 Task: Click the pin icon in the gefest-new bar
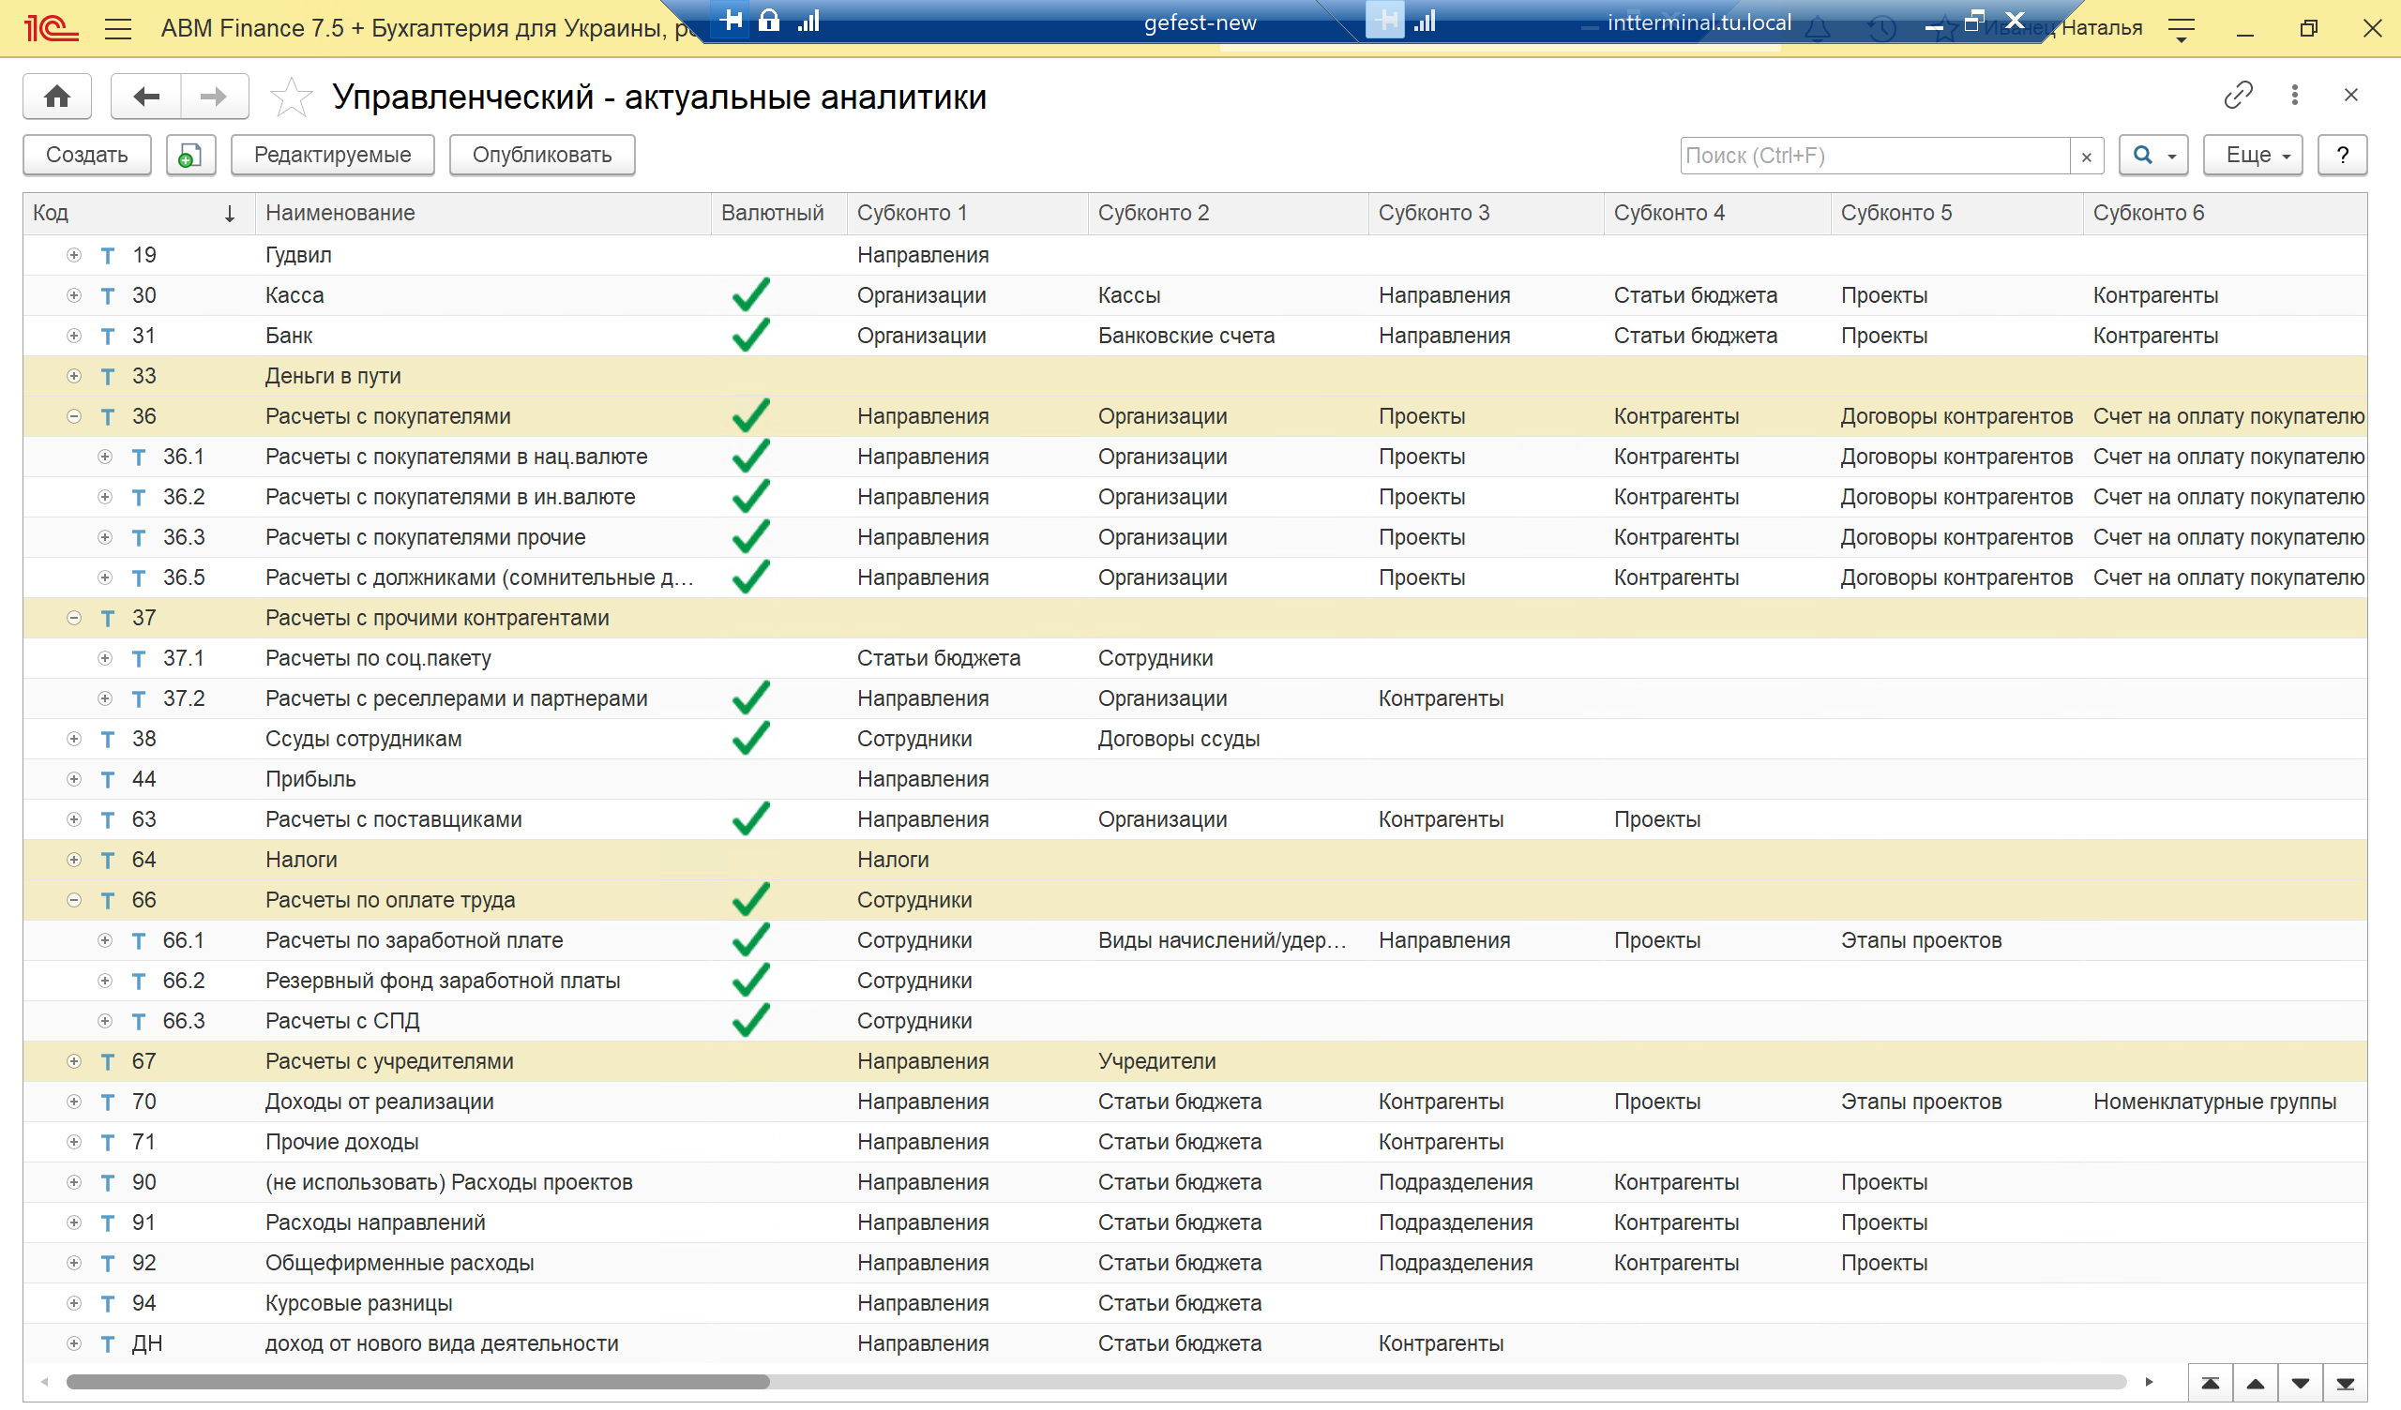point(732,20)
